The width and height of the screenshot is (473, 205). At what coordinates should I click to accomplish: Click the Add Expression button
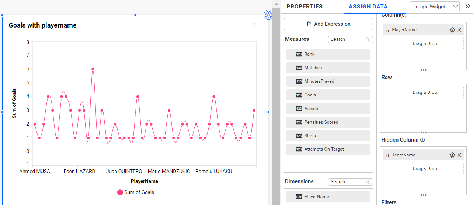328,24
